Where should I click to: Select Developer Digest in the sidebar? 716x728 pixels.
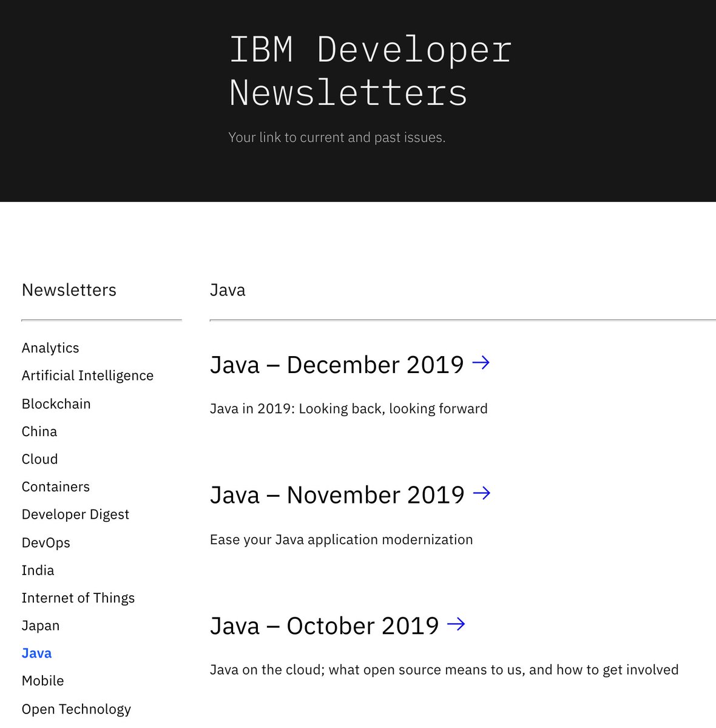75,514
